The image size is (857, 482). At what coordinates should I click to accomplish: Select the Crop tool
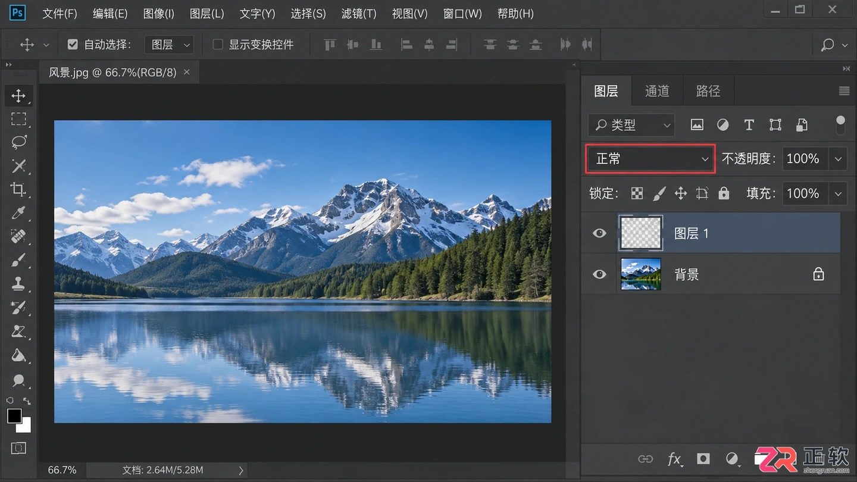tap(18, 190)
